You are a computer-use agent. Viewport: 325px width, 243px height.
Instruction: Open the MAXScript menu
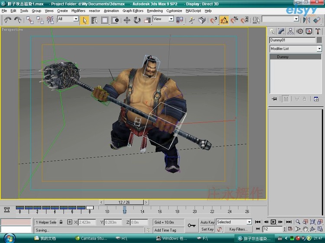(193, 11)
